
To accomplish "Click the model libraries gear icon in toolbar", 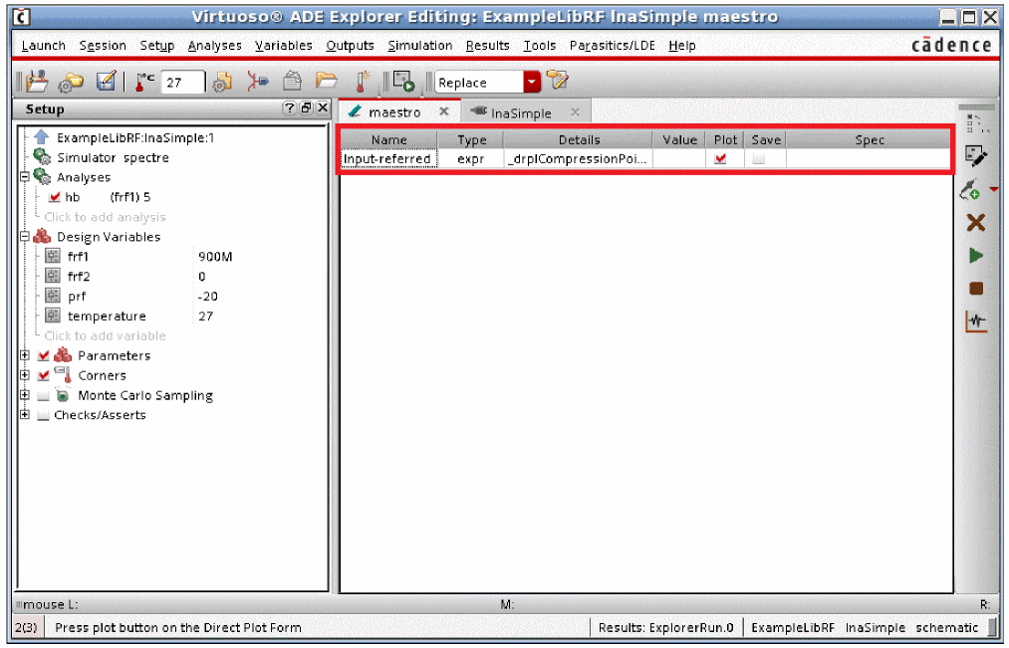I will click(x=223, y=82).
